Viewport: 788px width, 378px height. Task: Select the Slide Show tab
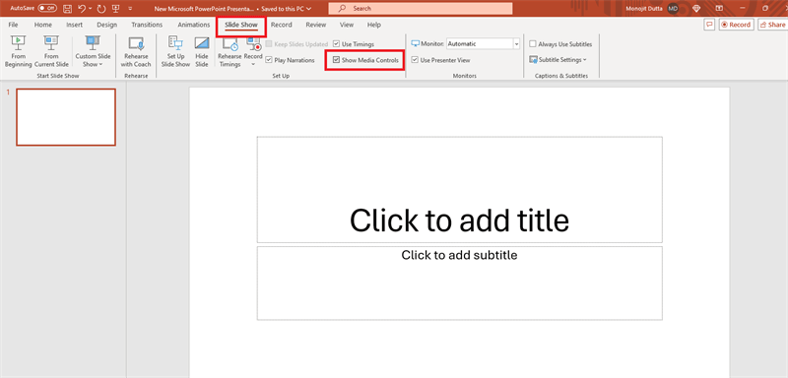click(x=241, y=25)
